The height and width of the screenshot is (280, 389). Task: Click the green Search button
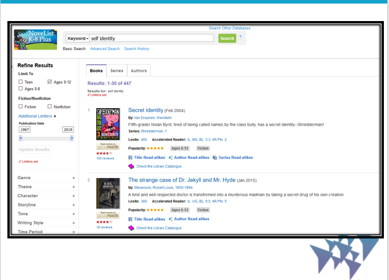227,39
